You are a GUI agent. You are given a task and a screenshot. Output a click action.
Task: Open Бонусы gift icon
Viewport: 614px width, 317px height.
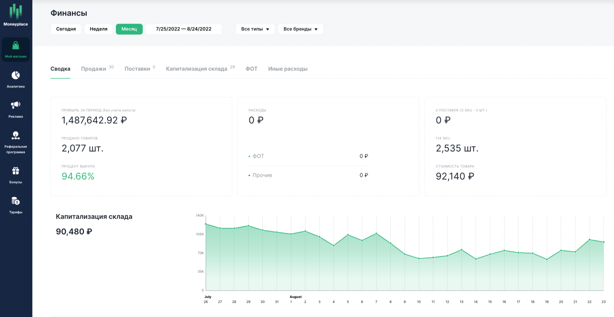coord(16,171)
